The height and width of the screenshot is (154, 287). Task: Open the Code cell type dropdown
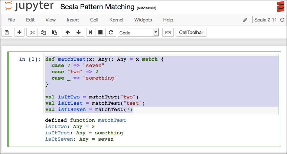tap(138, 32)
